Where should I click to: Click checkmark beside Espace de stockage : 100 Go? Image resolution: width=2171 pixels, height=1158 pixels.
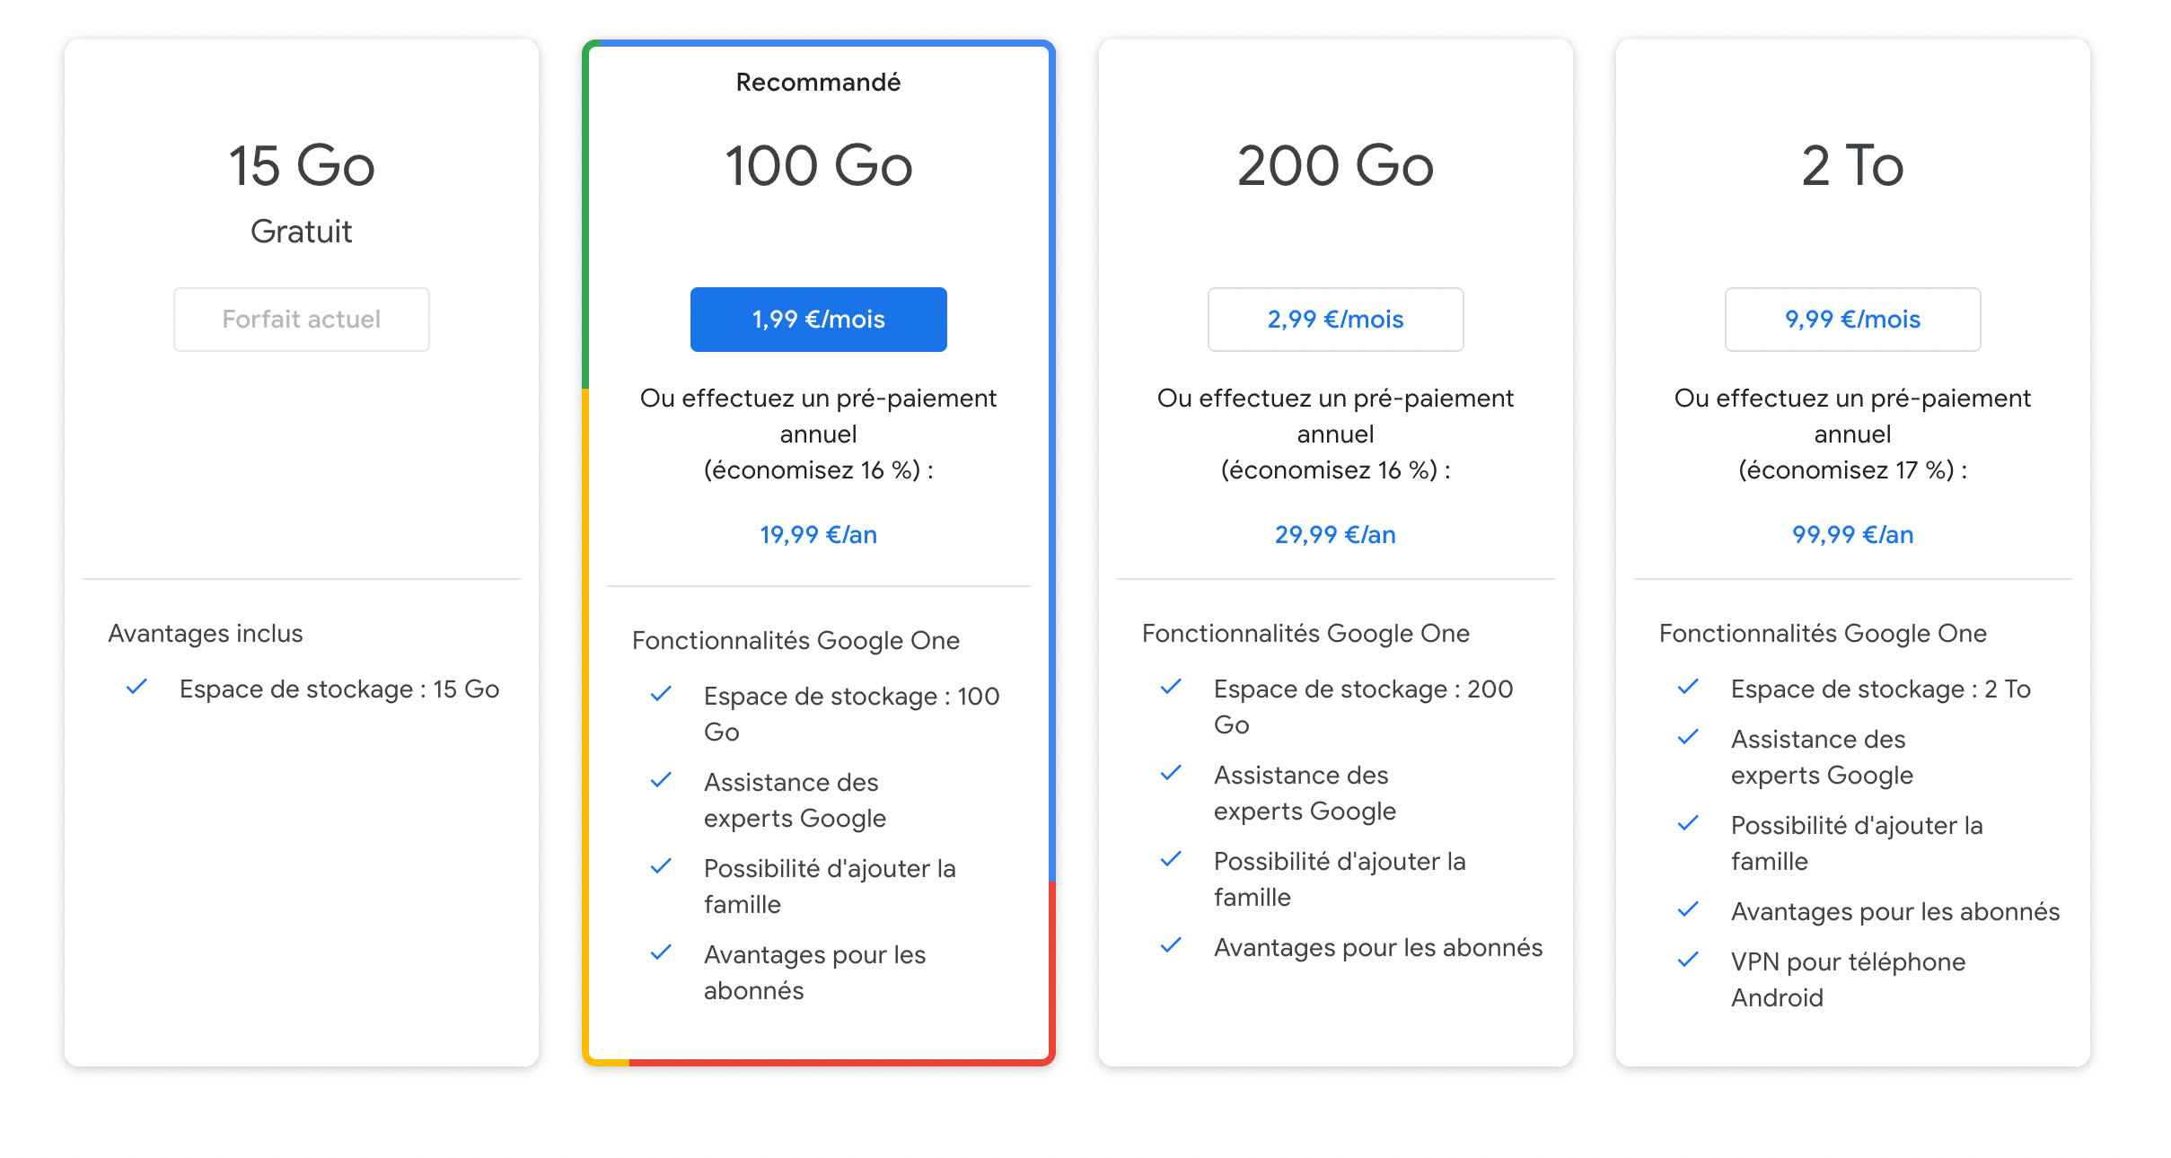[x=661, y=694]
